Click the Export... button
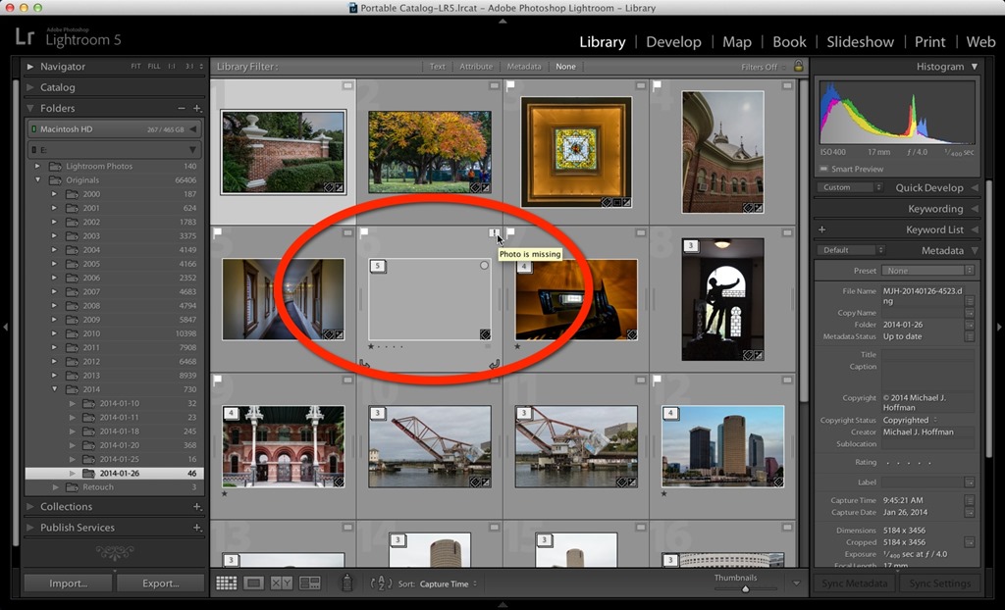The width and height of the screenshot is (1005, 610). (160, 584)
